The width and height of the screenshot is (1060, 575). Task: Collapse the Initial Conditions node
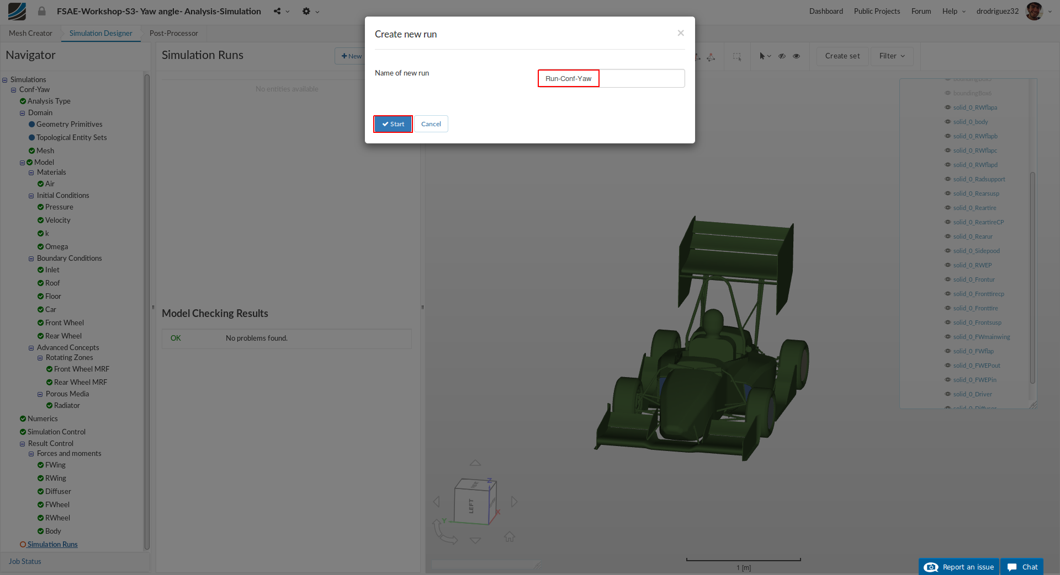coord(31,196)
